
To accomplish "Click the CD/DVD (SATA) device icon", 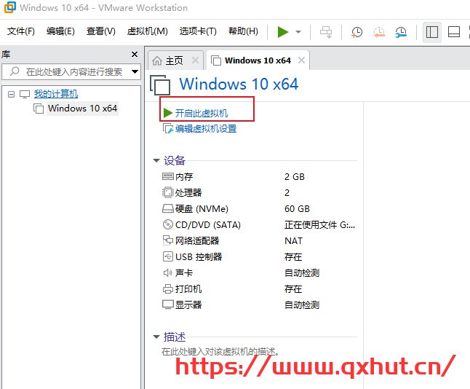I will coord(168,225).
